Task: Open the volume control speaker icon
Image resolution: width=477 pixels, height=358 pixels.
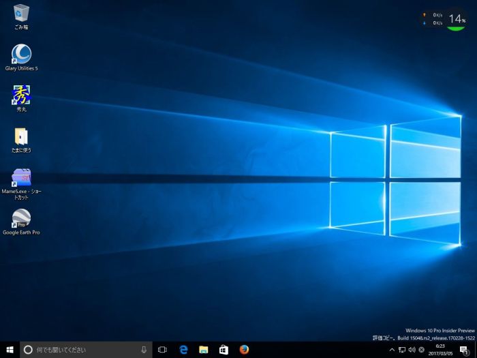Action: pyautogui.click(x=412, y=350)
